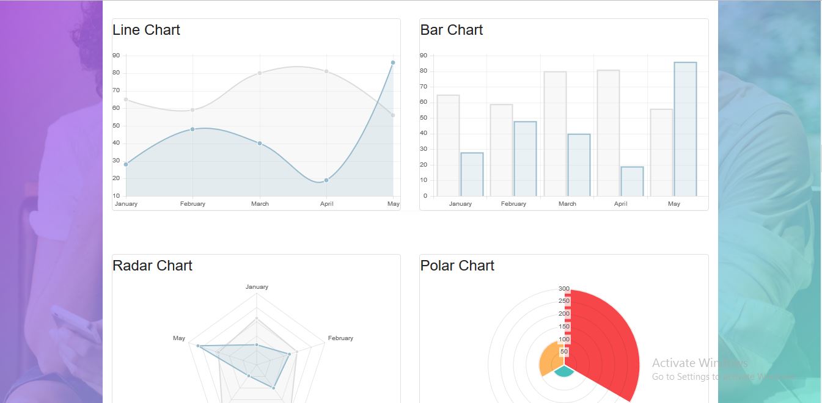Select the blue May point on Radar Chart
The image size is (822, 403).
[198, 346]
